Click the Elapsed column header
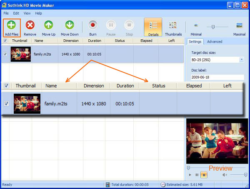The width and height of the screenshot is (250, 189). coord(146,41)
